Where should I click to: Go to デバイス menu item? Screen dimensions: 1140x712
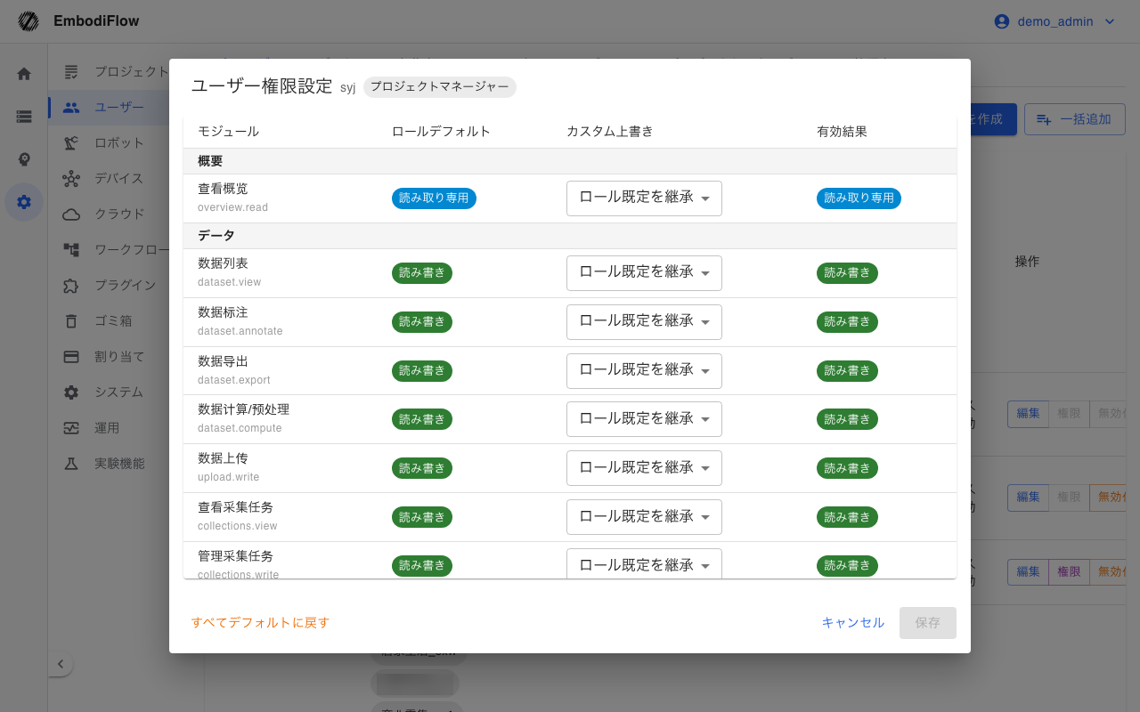coord(109,178)
